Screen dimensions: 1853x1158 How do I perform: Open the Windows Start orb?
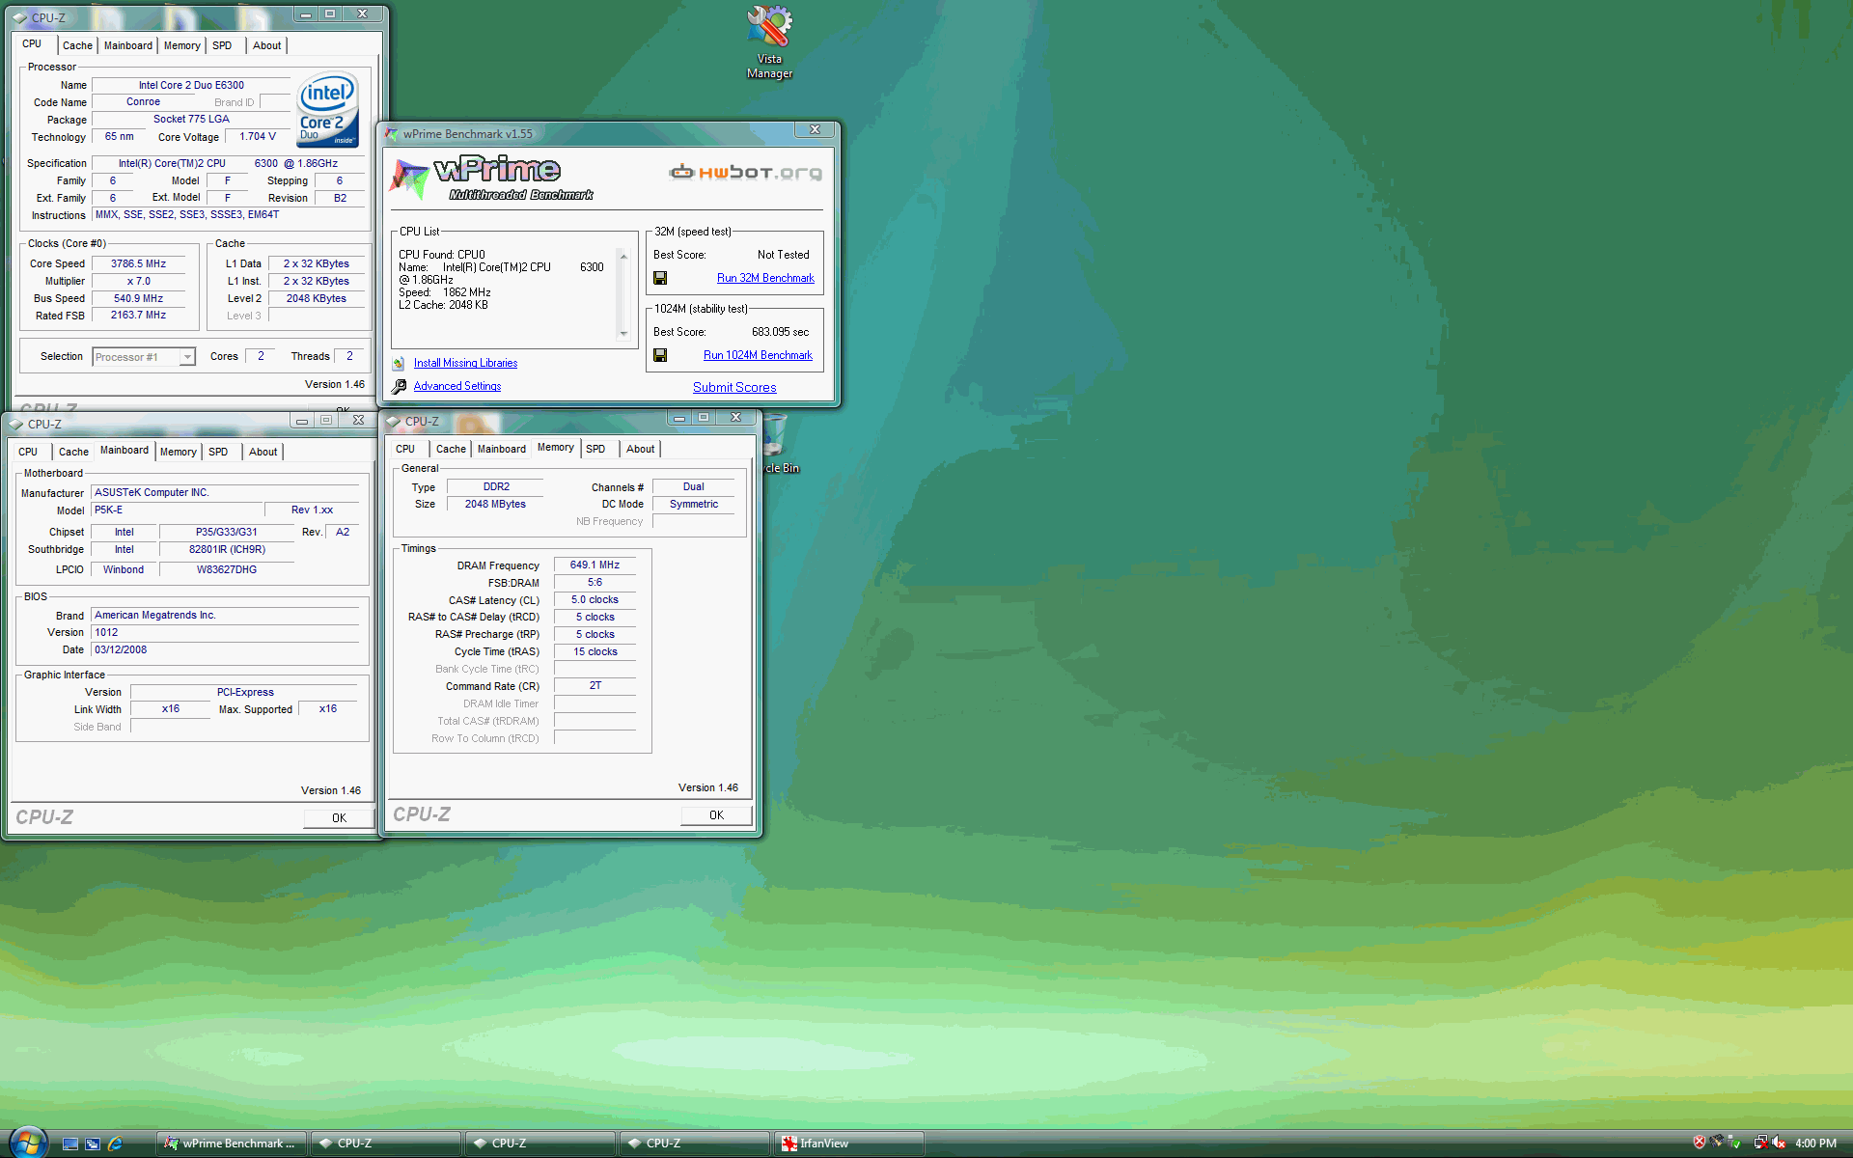27,1143
